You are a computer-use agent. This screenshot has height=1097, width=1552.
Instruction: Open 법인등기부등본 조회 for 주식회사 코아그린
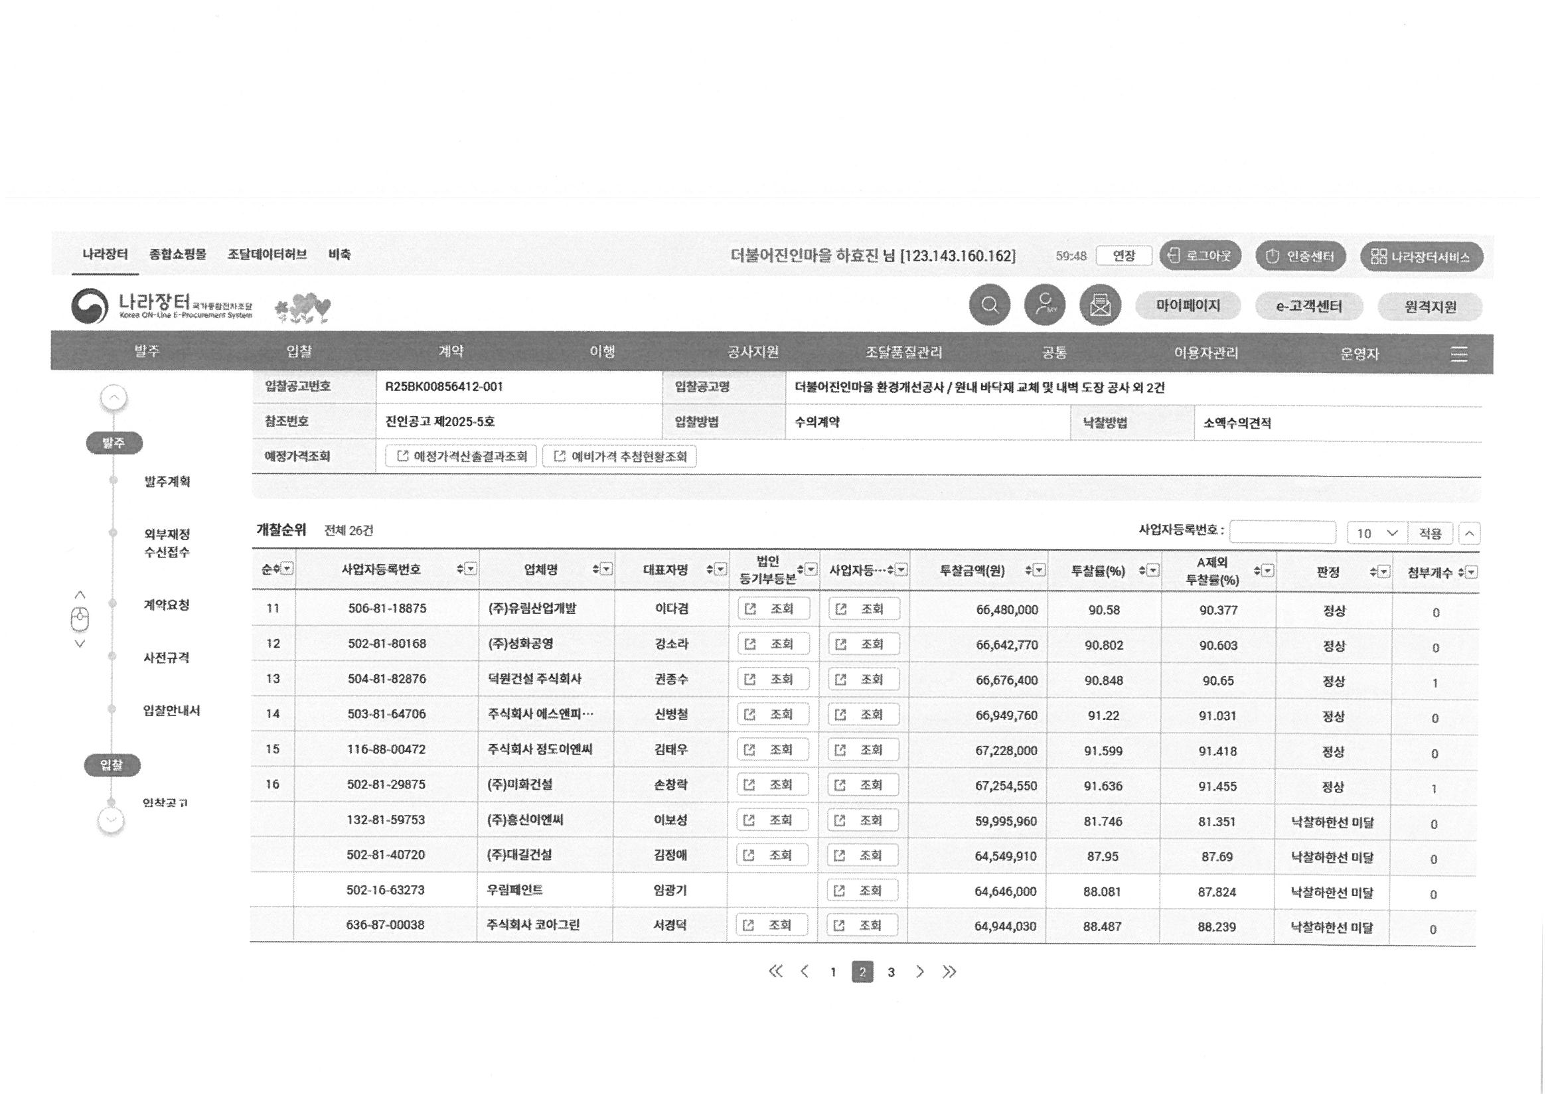tap(772, 925)
